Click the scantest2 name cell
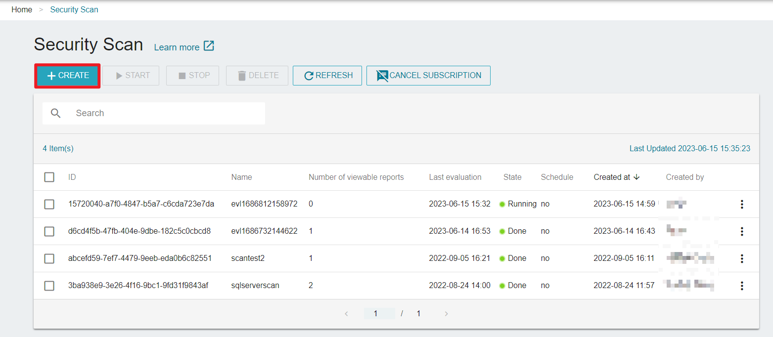 tap(248, 258)
